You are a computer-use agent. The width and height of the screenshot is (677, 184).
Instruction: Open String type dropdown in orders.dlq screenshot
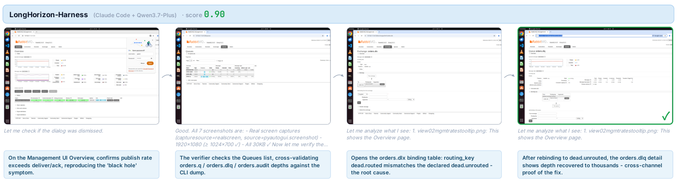pyautogui.click(x=580, y=118)
